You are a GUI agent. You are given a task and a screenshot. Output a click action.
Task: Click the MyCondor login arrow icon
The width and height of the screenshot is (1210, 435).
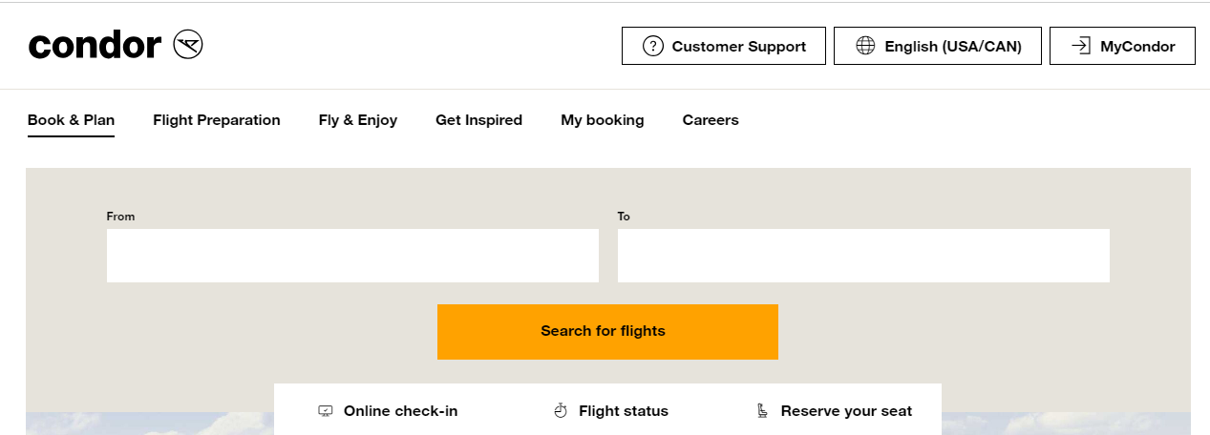click(x=1081, y=46)
